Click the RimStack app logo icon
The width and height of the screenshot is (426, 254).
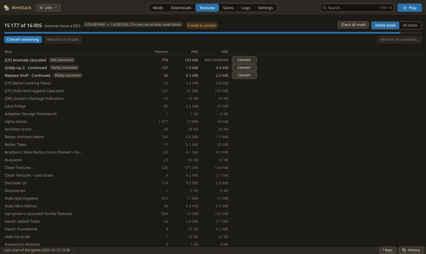coord(7,7)
